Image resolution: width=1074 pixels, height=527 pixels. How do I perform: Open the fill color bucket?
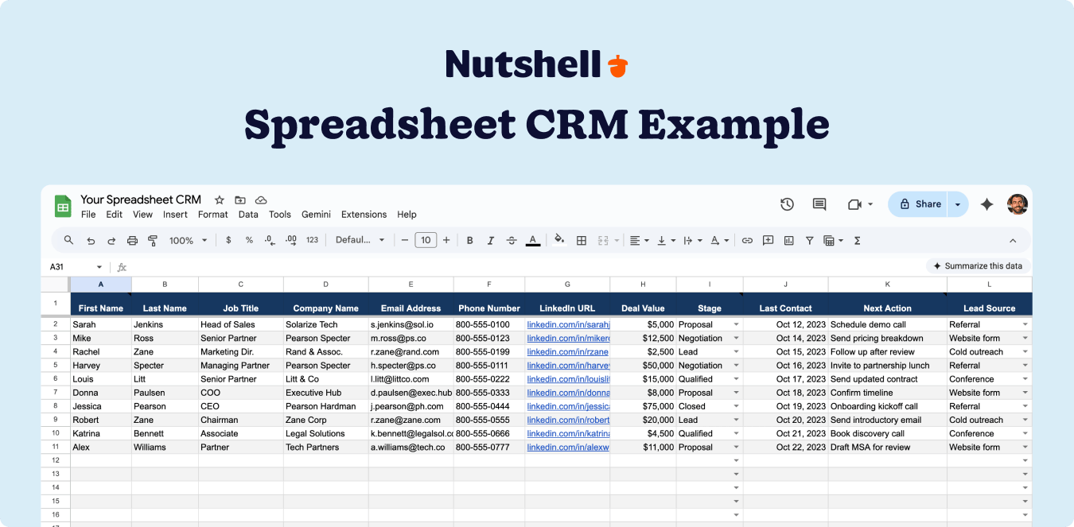(x=559, y=239)
